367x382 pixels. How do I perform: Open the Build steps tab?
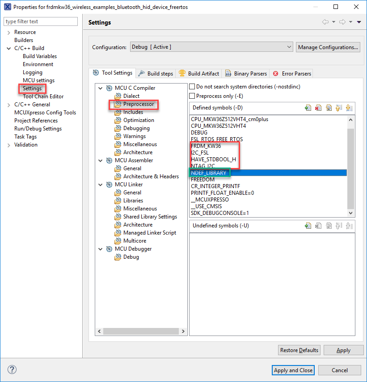point(156,74)
